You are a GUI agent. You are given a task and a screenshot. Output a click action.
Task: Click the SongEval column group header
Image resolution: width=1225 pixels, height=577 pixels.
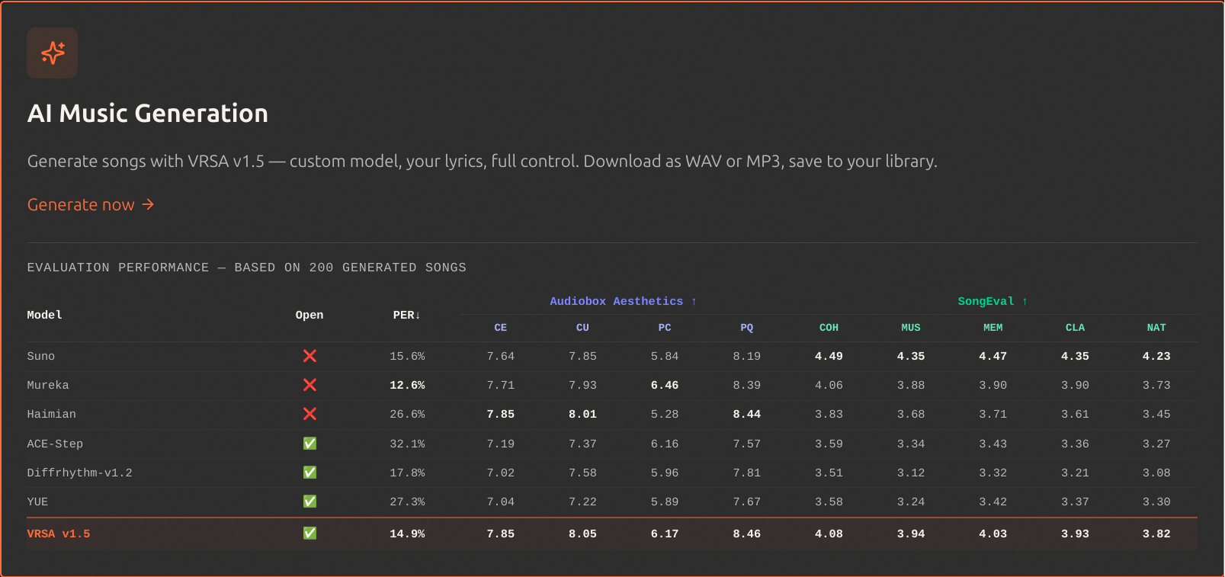tap(993, 301)
